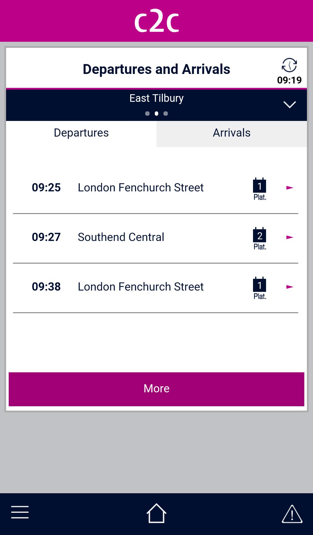Click the c2c logo
Image resolution: width=313 pixels, height=535 pixels.
[x=156, y=21]
